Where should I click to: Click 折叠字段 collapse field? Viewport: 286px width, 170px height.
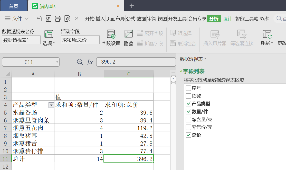tap(150, 43)
